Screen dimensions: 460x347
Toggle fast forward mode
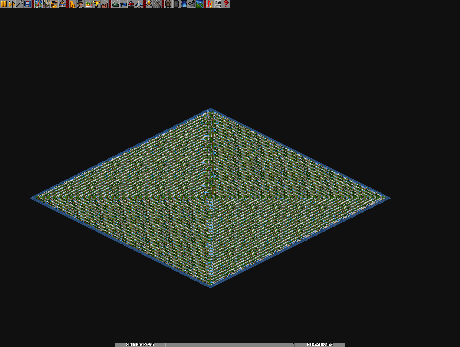(x=12, y=4)
